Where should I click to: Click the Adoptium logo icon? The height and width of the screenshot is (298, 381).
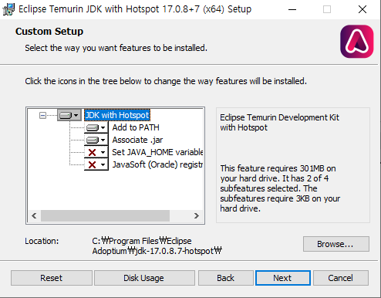tap(357, 42)
